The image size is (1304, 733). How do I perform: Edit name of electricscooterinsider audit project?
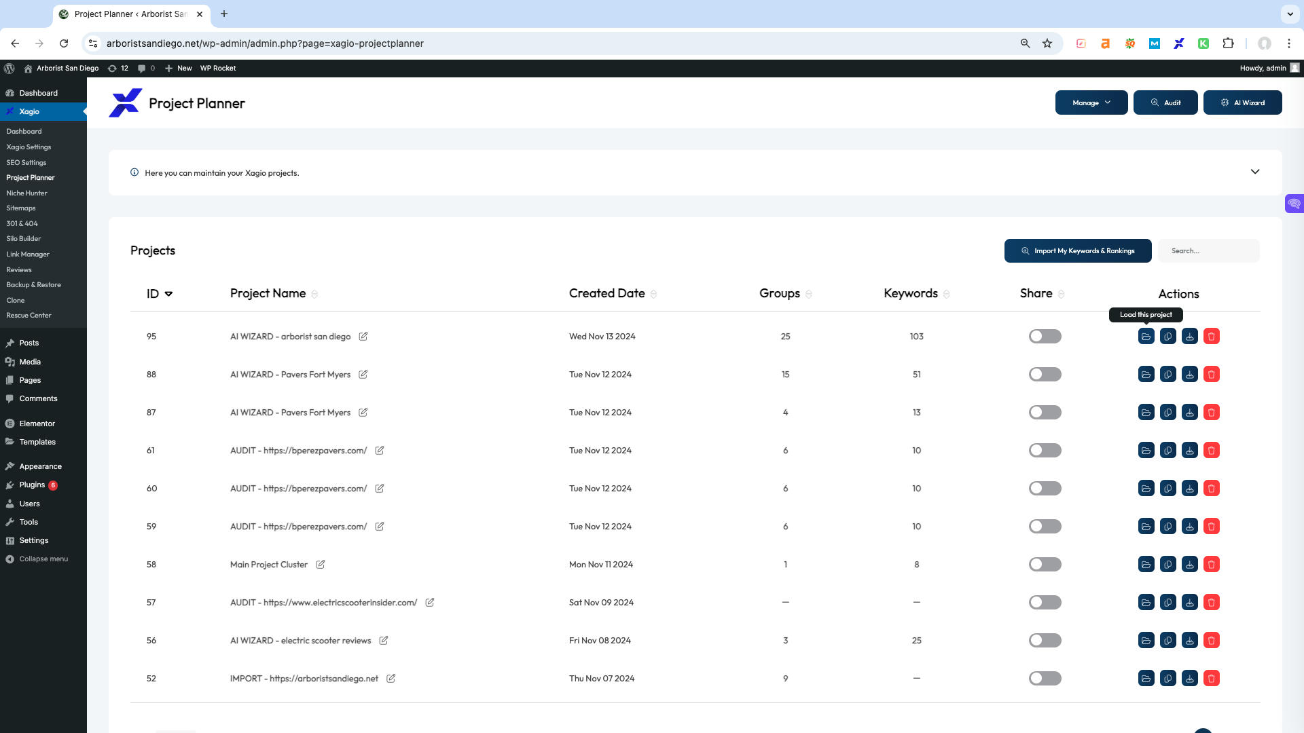(430, 602)
